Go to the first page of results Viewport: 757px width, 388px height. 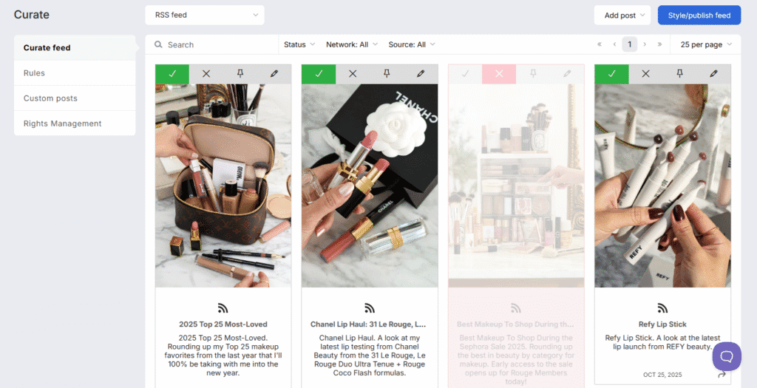[x=600, y=44]
